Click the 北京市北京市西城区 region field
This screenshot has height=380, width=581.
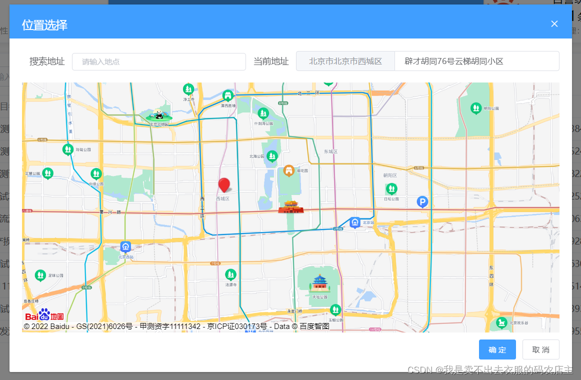(x=345, y=61)
